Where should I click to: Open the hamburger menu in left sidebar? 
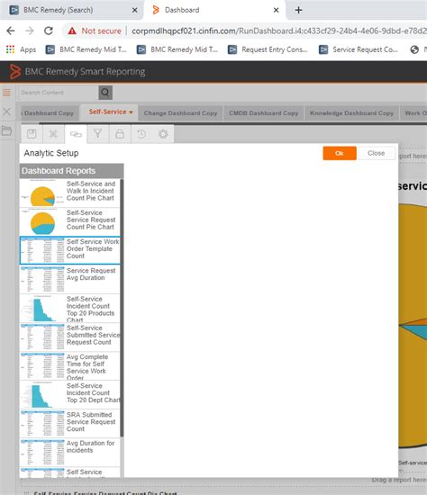pos(6,93)
